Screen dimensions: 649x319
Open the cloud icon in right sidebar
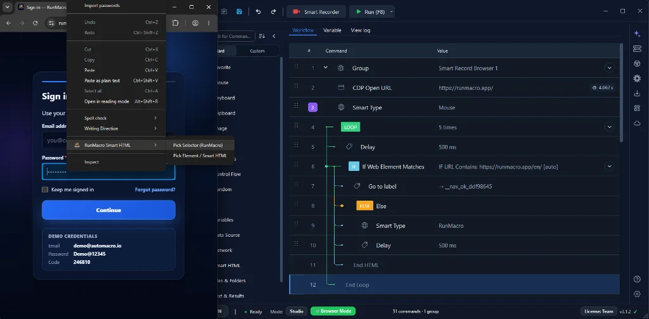coord(637,123)
